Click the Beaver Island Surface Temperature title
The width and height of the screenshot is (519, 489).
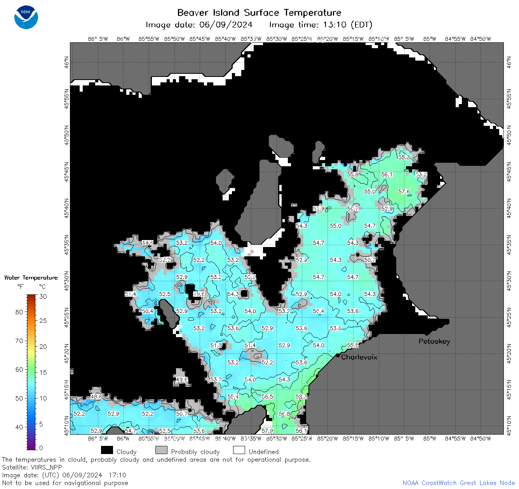pos(259,12)
